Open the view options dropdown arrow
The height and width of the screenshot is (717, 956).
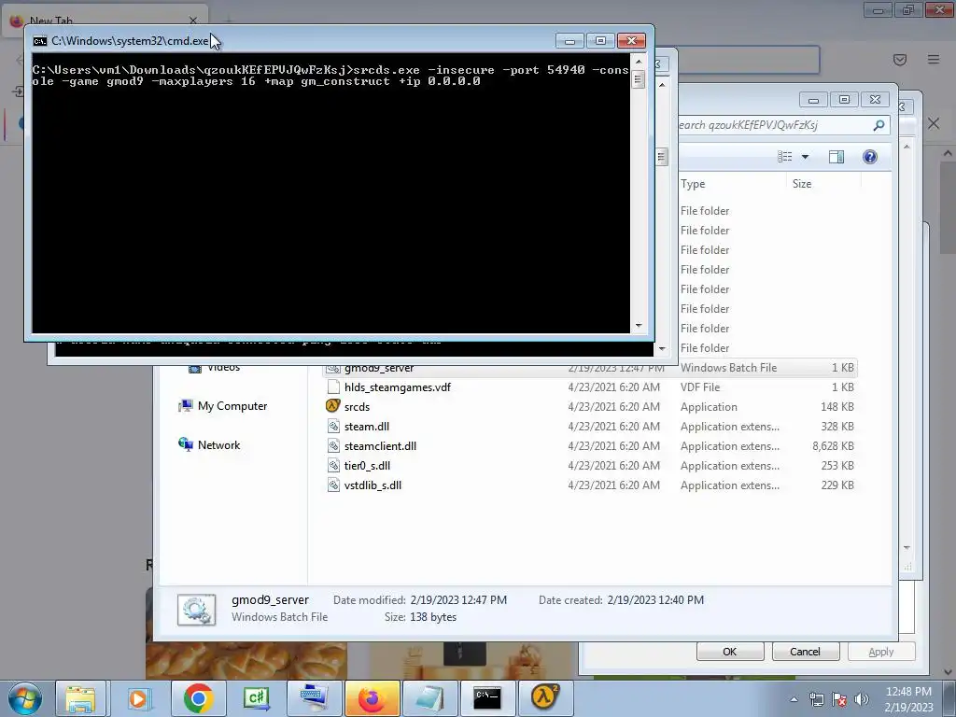805,157
